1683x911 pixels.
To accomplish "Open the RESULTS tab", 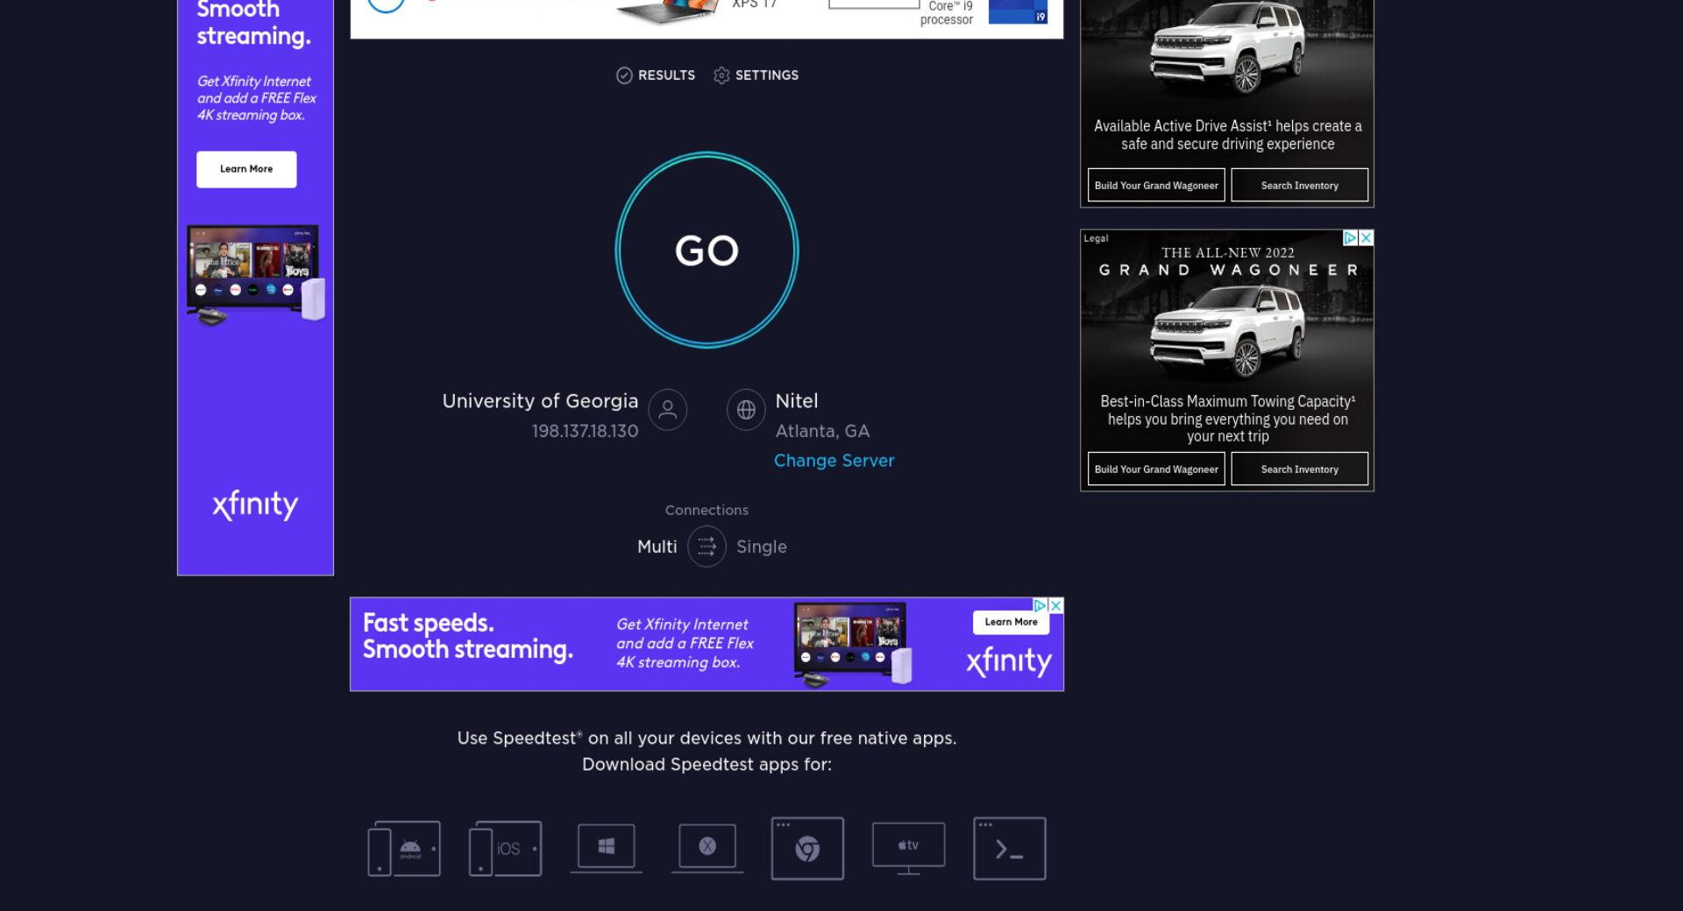I will pyautogui.click(x=656, y=75).
